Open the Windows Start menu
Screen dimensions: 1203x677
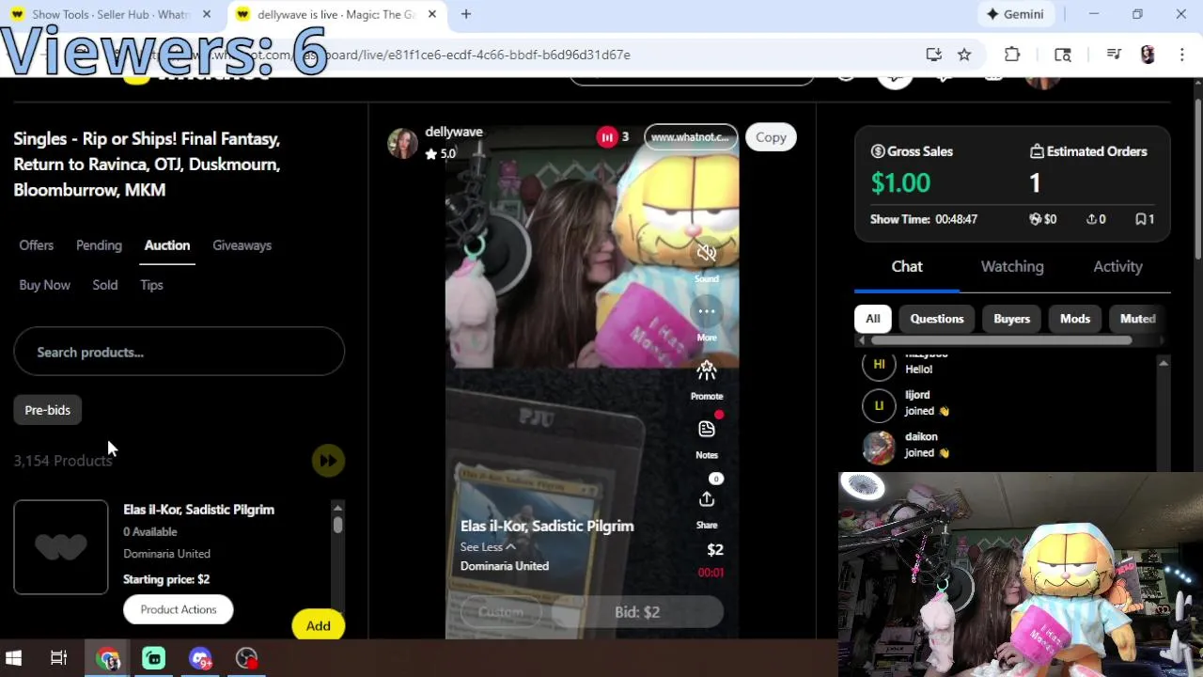click(14, 658)
